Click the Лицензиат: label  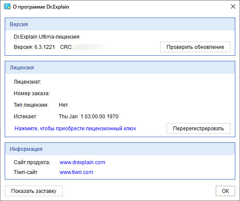click(27, 82)
